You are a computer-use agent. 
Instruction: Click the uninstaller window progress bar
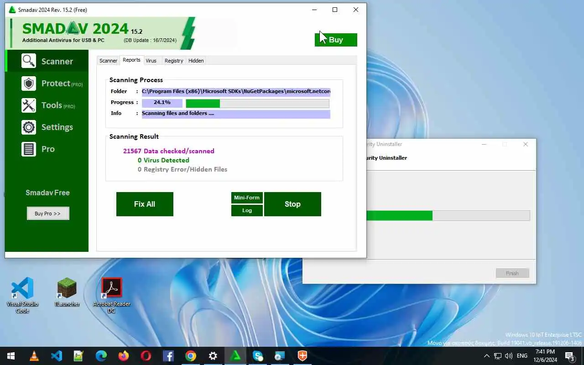[x=448, y=215]
